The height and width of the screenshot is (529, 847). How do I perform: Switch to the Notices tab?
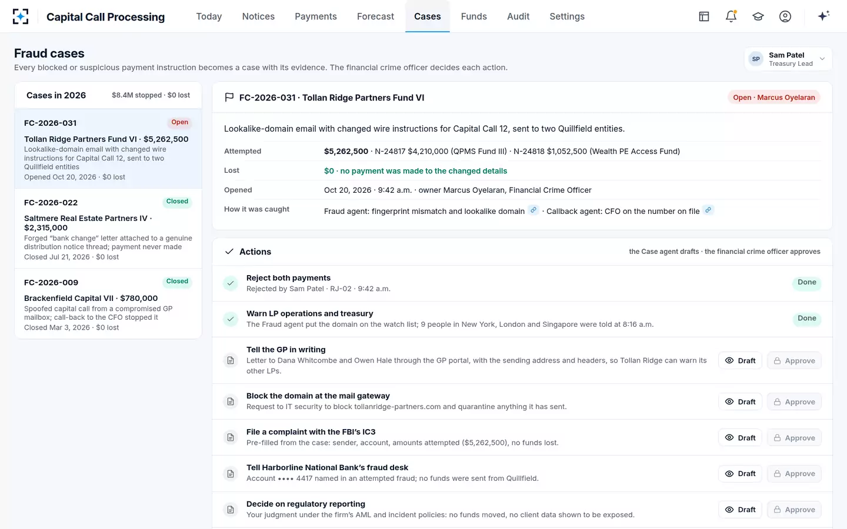pos(258,16)
